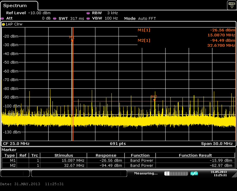Click the Mode Auto FFT setting
The height and width of the screenshot is (191, 237).
pyautogui.click(x=140, y=18)
